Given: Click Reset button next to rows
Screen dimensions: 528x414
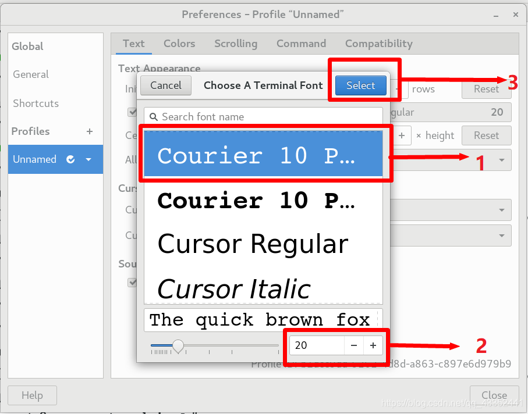Looking at the screenshot, I should pyautogui.click(x=486, y=89).
